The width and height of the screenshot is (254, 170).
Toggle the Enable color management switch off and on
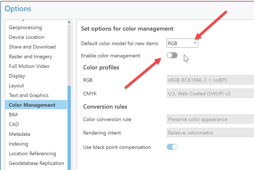pyautogui.click(x=172, y=55)
